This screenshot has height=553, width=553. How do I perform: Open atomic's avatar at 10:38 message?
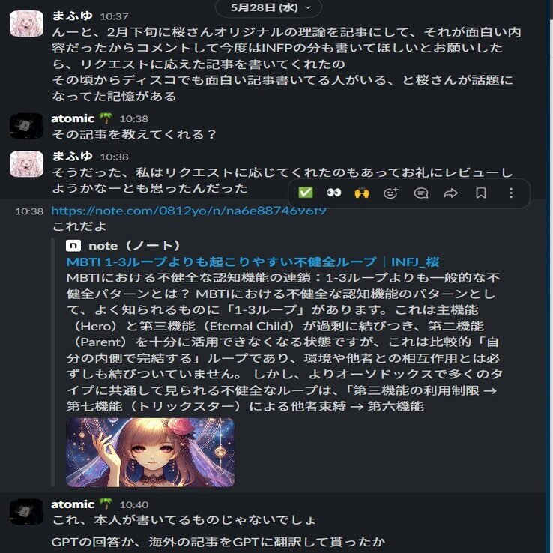click(26, 126)
